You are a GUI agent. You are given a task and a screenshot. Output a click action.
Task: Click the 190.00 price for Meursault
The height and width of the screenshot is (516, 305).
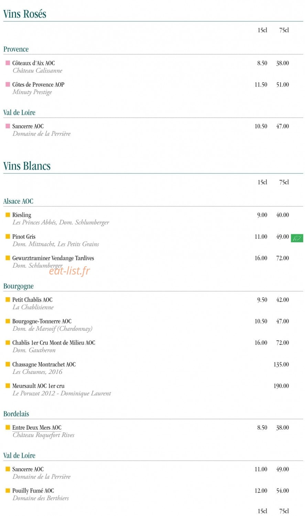(281, 386)
